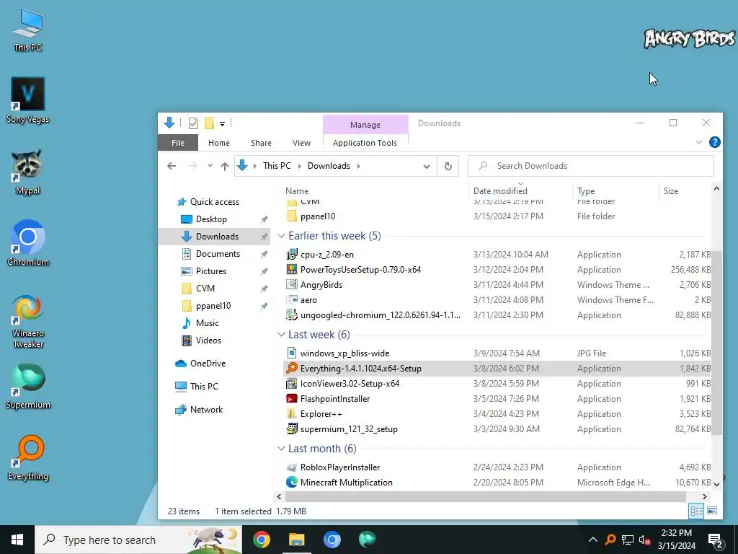Screen dimensions: 738x554
Task: Open address bar history dropdown
Action: coord(427,166)
